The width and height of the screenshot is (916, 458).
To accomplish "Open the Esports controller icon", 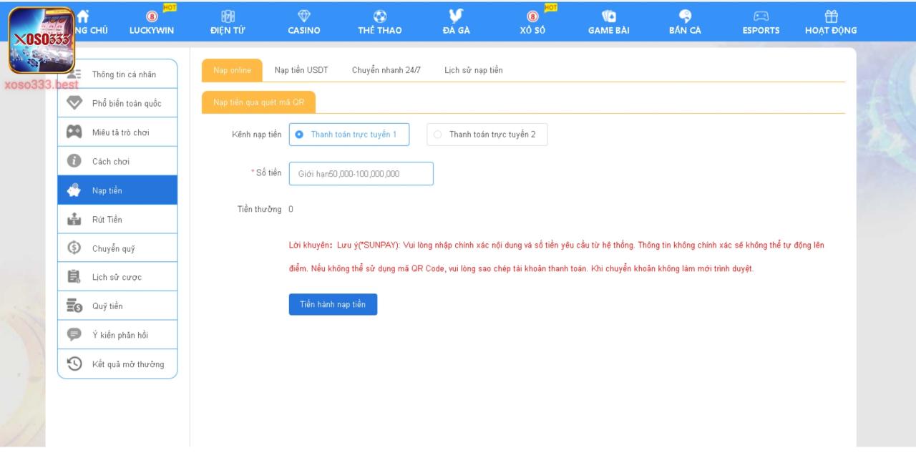I will click(x=760, y=14).
